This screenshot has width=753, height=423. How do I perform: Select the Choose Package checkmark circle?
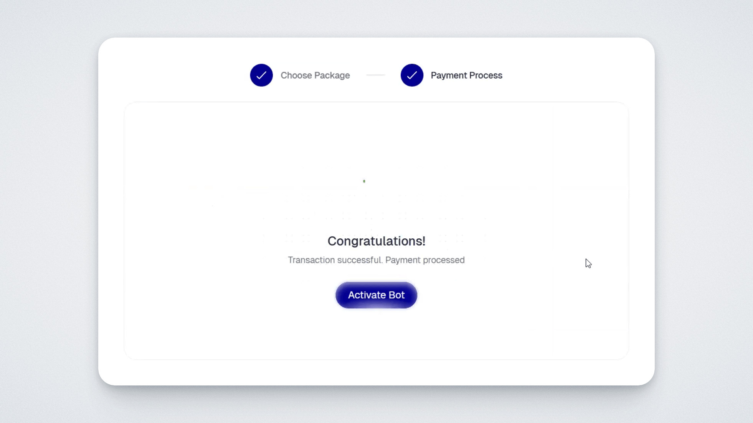[261, 75]
